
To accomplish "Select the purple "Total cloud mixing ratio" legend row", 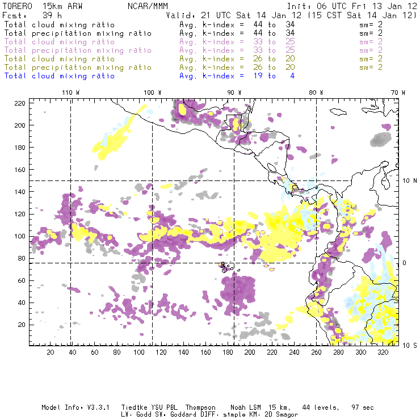I will 60,42.
